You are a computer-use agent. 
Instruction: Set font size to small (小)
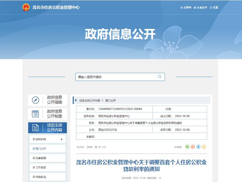click(x=103, y=147)
